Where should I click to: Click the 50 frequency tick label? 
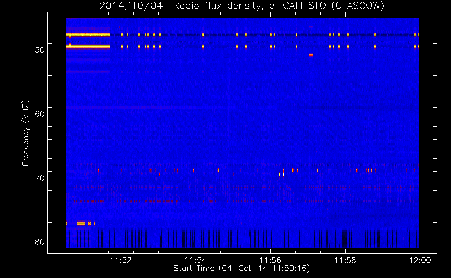(40, 50)
